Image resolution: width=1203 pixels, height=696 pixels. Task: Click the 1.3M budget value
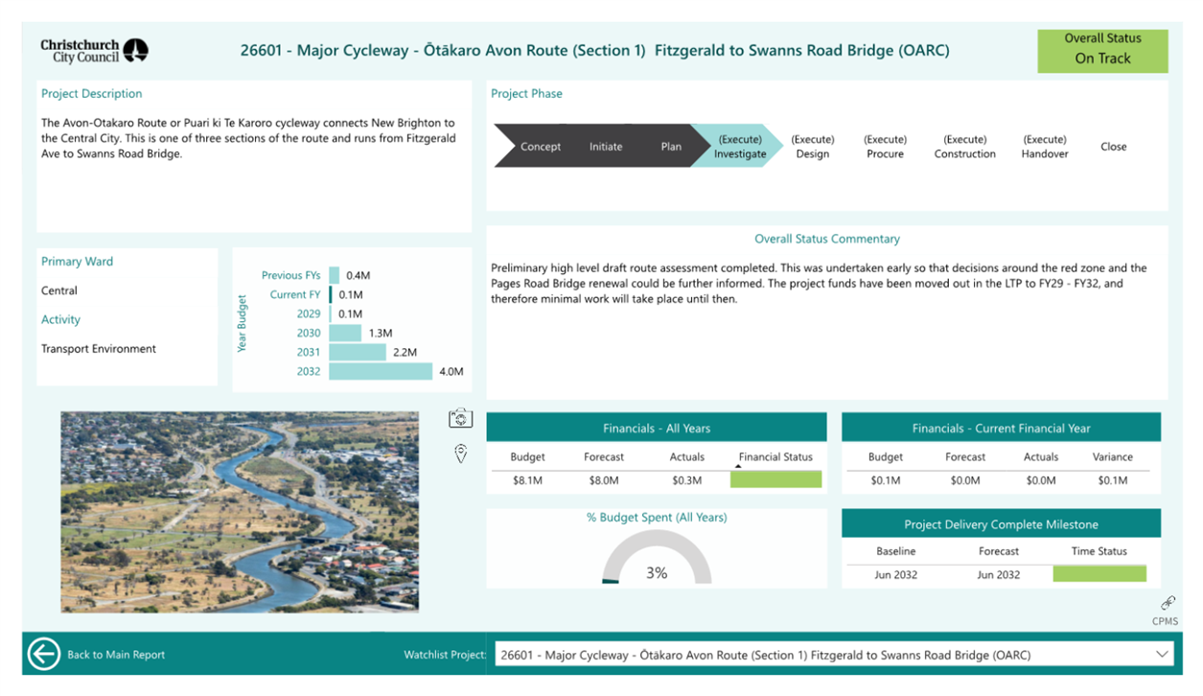click(x=381, y=333)
